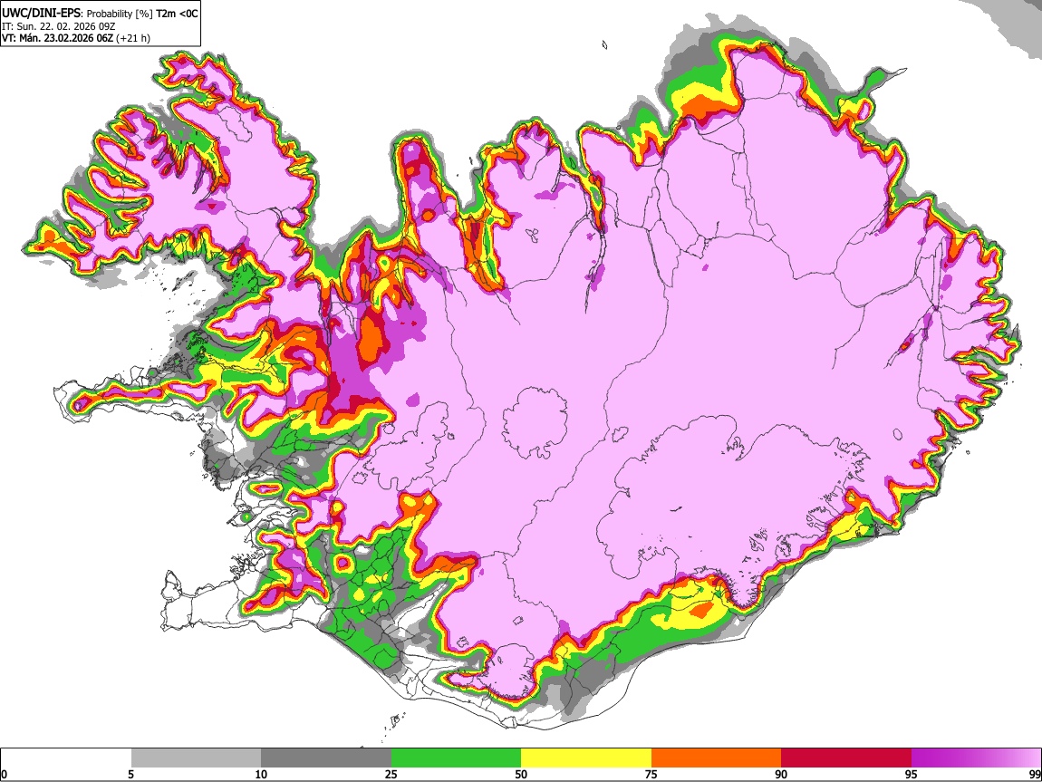Image resolution: width=1042 pixels, height=782 pixels.
Task: Click the purple-pink 95-99% legend gradient swatch
Action: pos(976,758)
